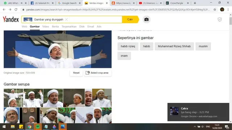Click the habib tag

pos(146,46)
